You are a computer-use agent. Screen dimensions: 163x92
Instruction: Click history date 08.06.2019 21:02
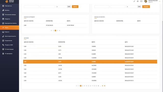coord(129,47)
